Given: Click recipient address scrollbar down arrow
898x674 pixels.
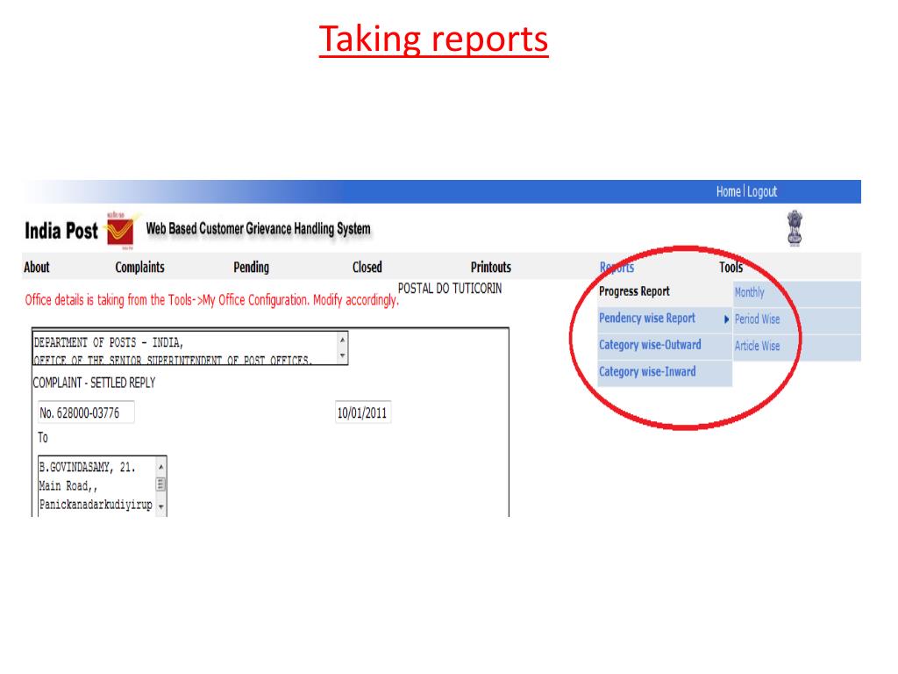Looking at the screenshot, I should (161, 506).
